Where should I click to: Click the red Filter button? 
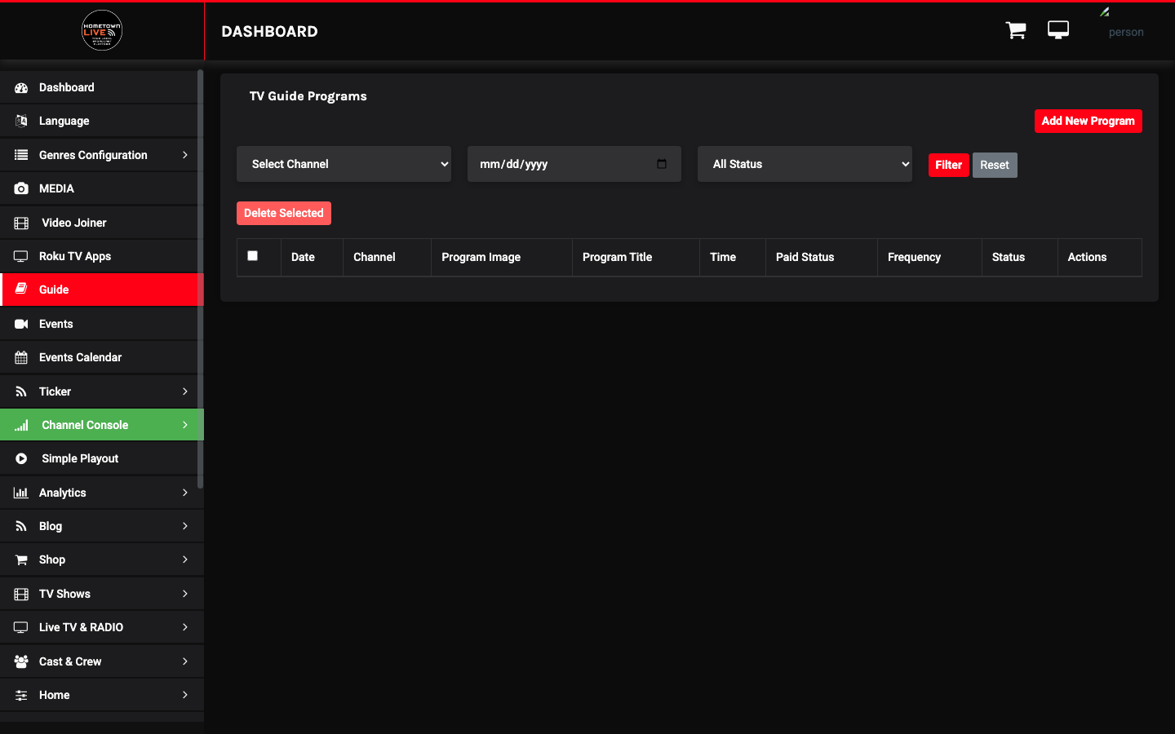948,165
